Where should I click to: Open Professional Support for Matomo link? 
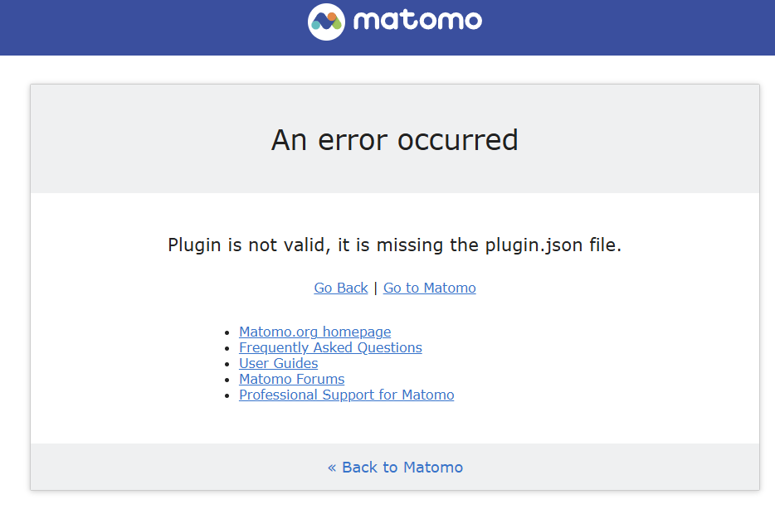tap(347, 395)
